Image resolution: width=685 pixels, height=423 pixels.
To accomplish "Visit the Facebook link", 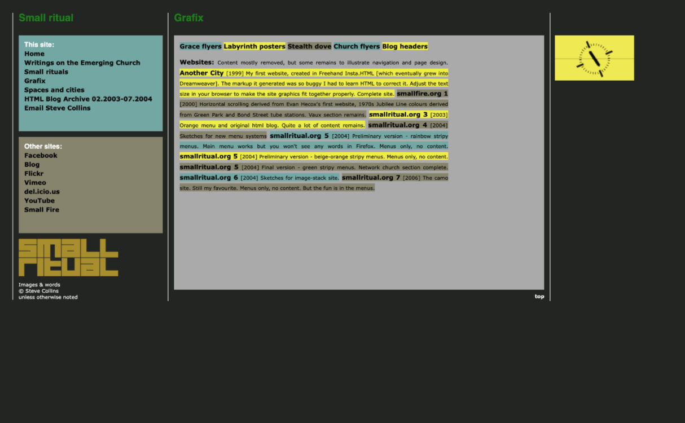I will [41, 156].
